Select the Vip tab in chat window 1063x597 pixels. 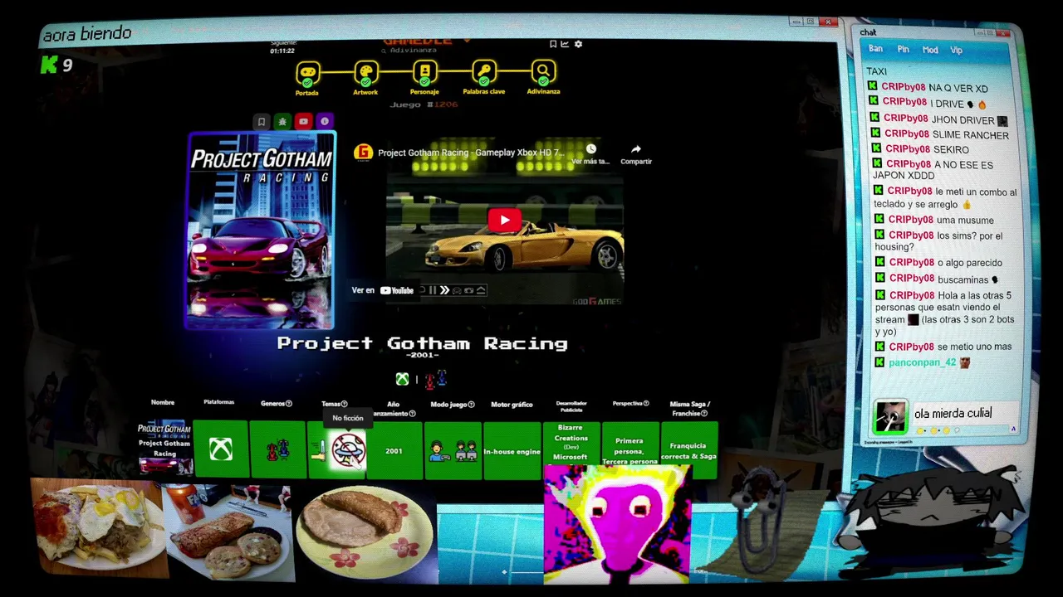956,50
